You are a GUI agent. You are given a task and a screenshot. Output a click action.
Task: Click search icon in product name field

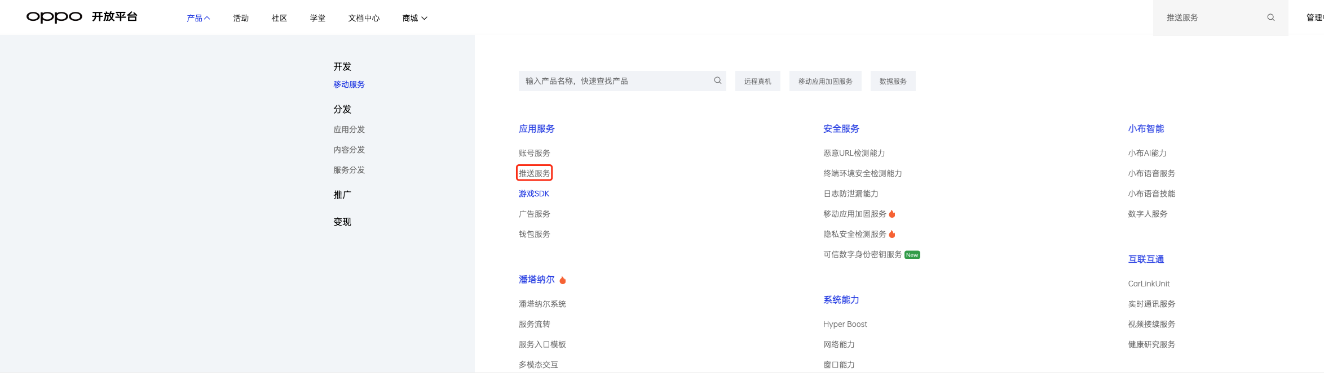click(x=718, y=80)
